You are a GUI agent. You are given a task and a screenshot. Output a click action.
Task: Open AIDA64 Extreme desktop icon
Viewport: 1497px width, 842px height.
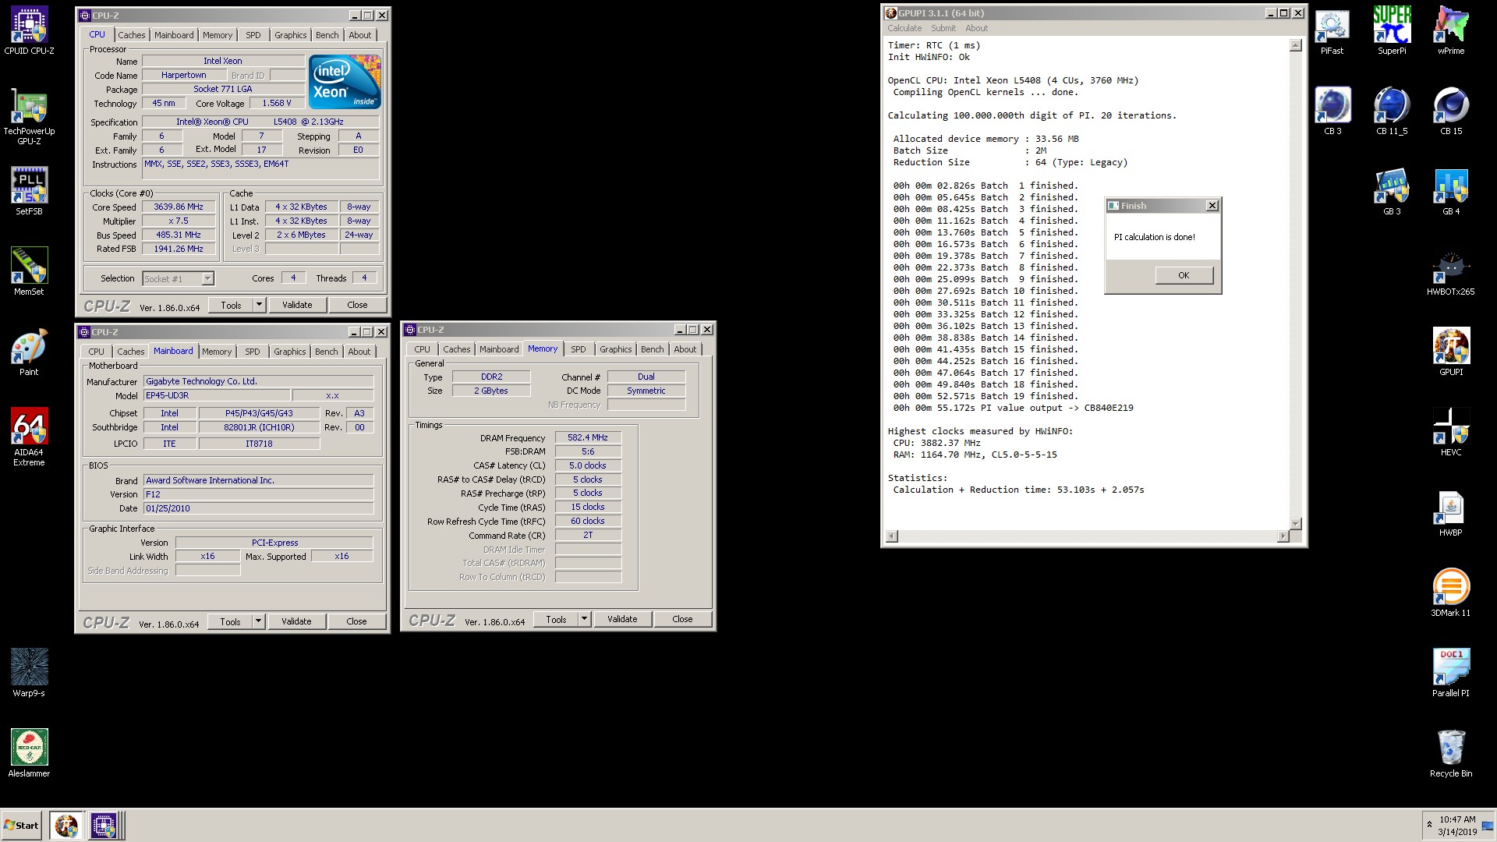coord(29,437)
